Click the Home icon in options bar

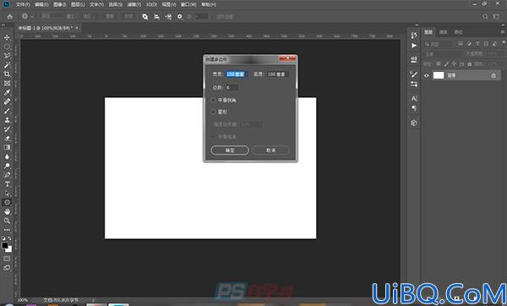[x=9, y=17]
